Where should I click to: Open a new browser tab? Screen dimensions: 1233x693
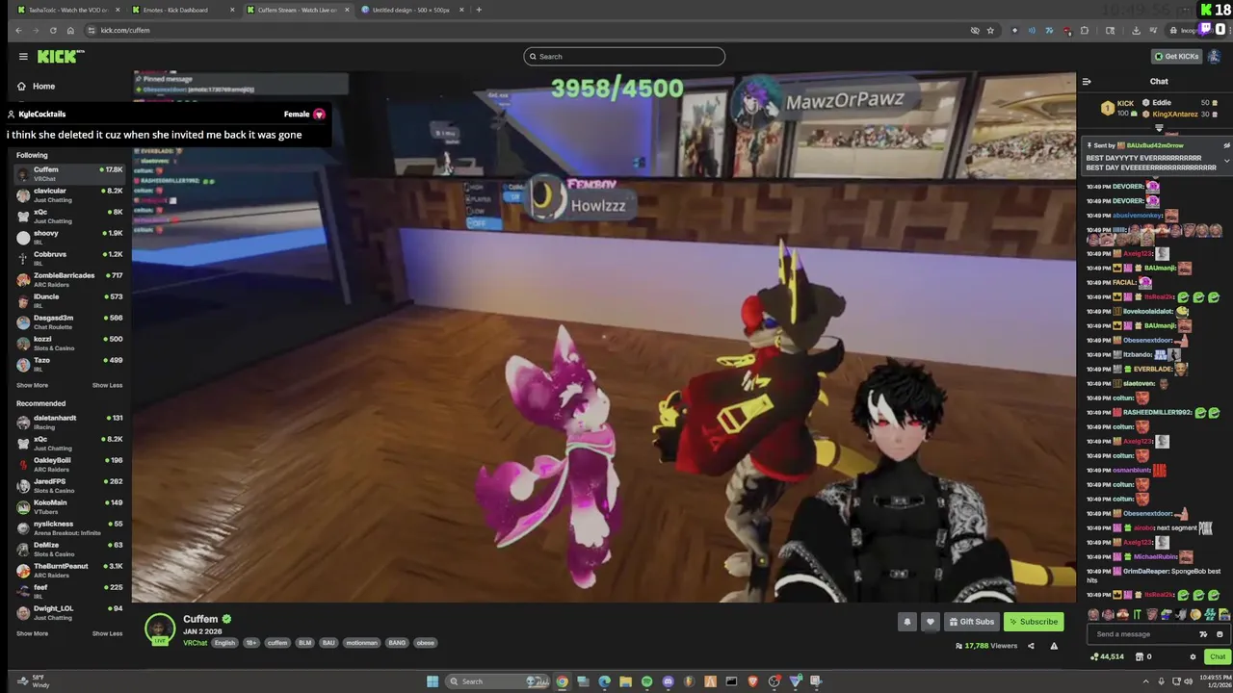coord(479,10)
